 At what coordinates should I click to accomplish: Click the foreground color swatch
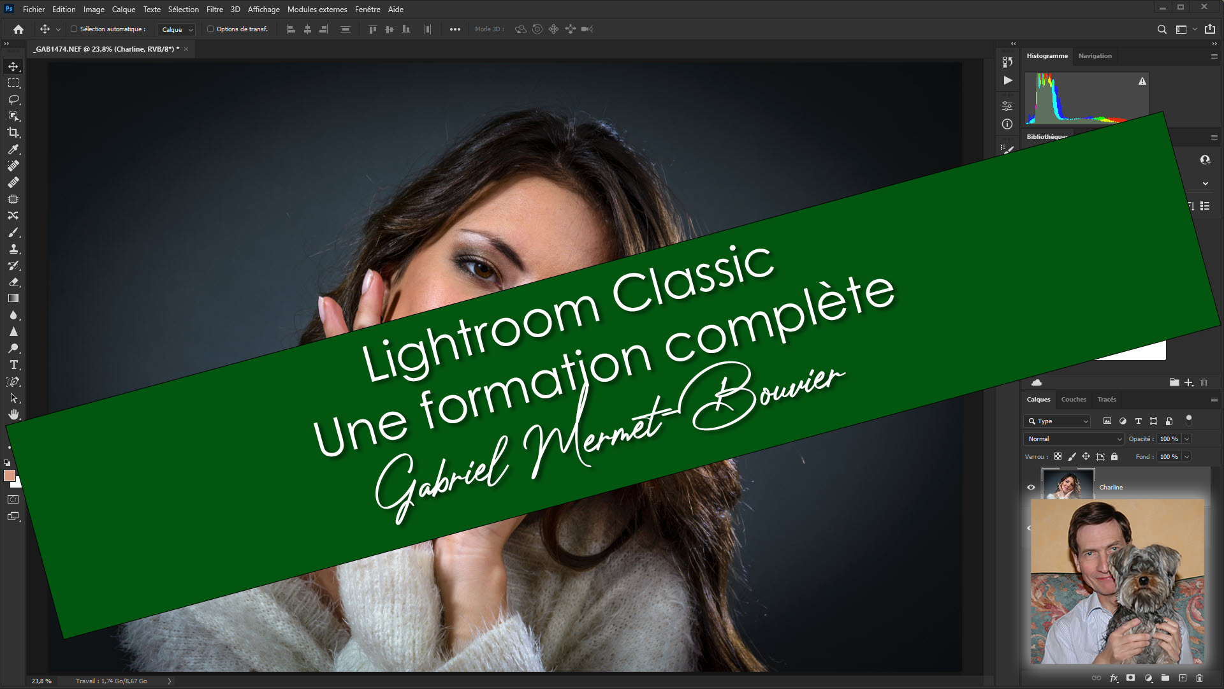pos(9,475)
